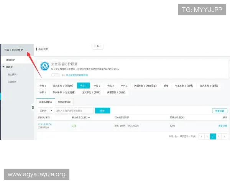This screenshot has width=230, height=184.
Task: Select region 亚太东南 1 (新加坡)
Action: click(63, 85)
